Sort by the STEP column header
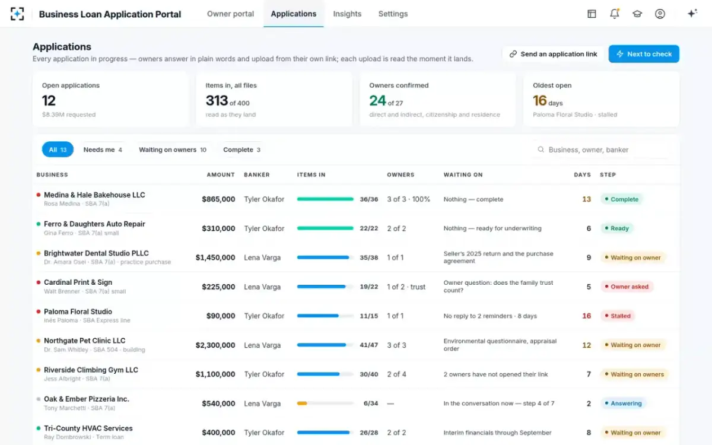The height and width of the screenshot is (445, 712). 608,175
